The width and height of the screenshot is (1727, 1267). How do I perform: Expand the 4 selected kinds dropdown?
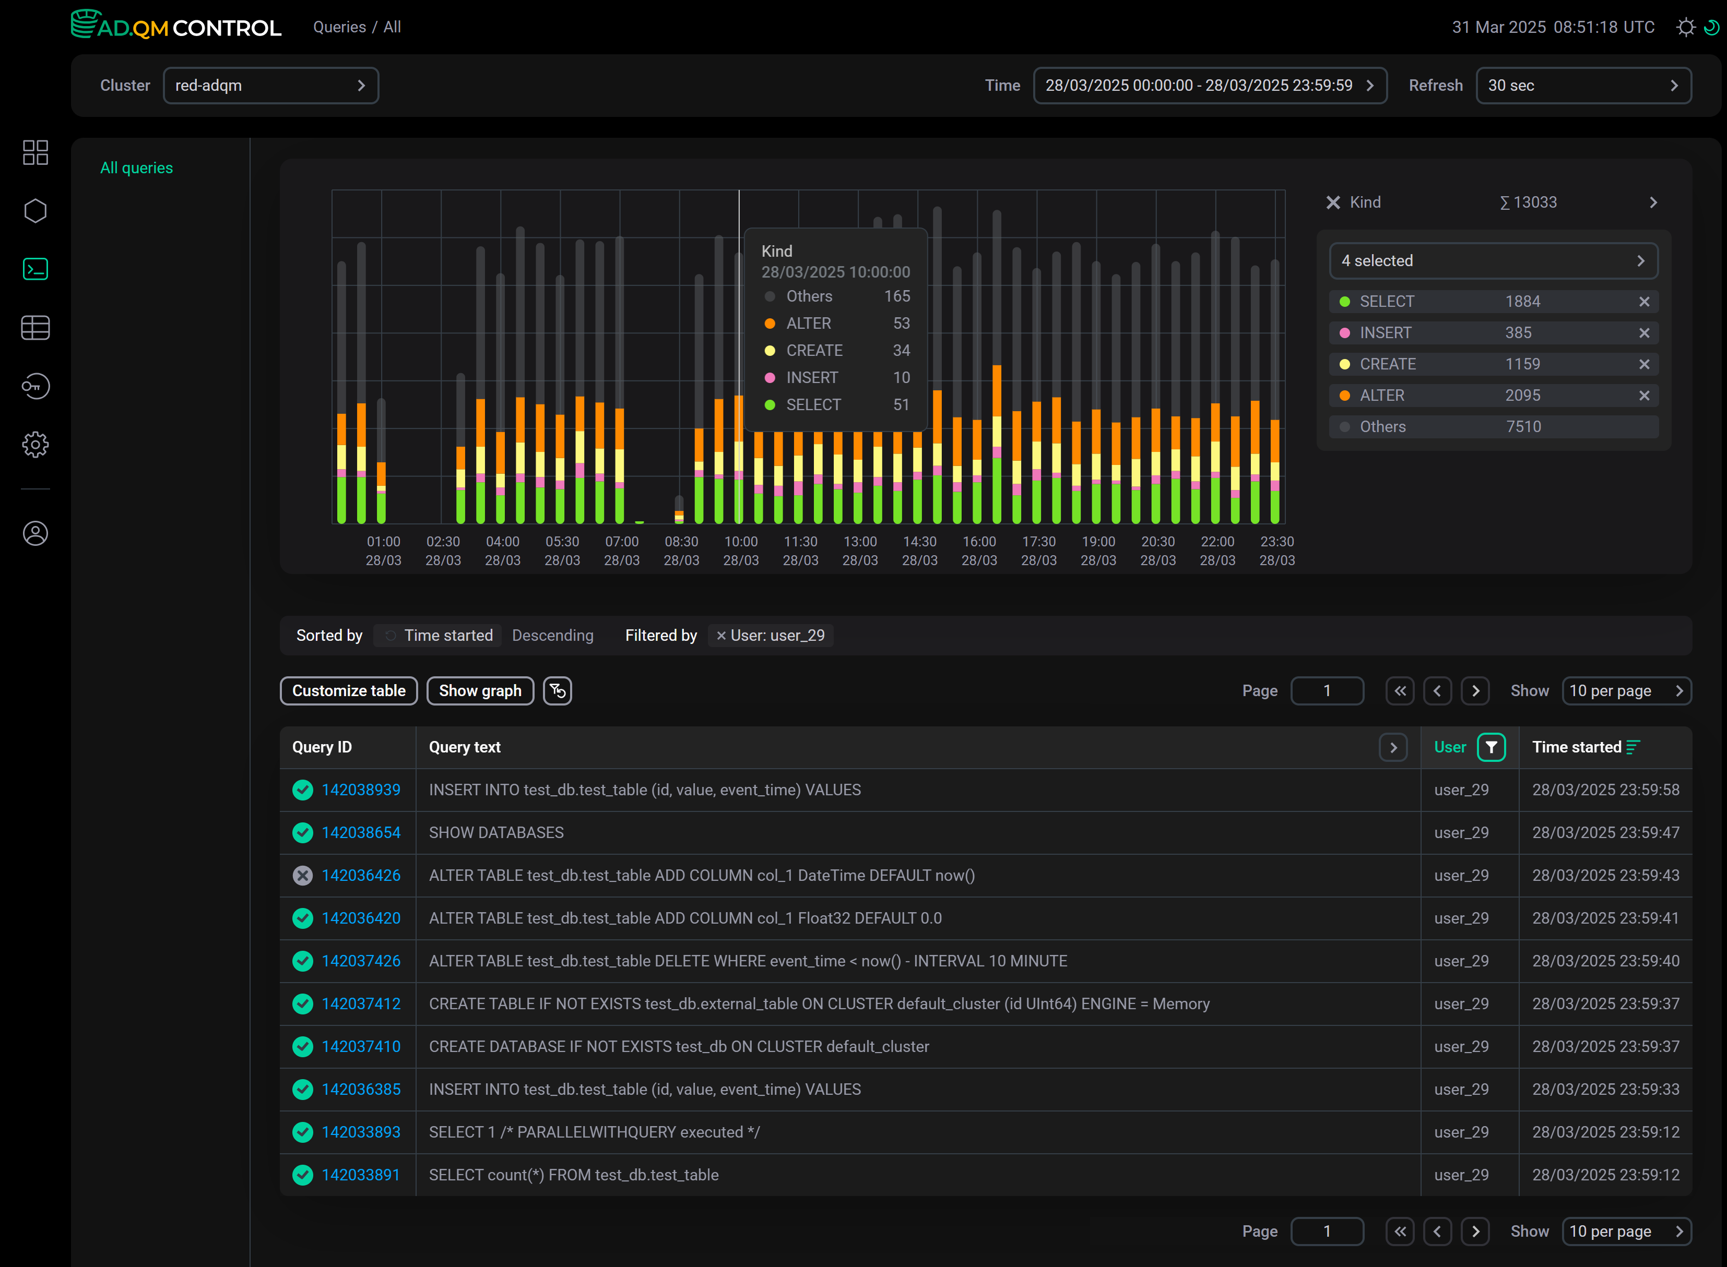tap(1492, 261)
